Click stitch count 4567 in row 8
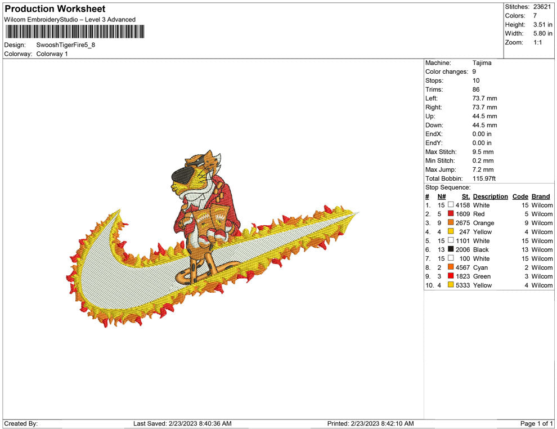Viewport: 557px width, 429px height. click(x=463, y=267)
